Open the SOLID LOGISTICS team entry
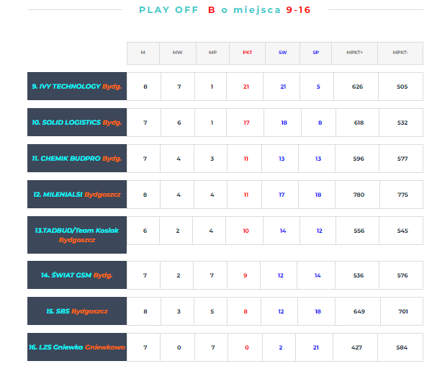The image size is (437, 374). coord(76,123)
